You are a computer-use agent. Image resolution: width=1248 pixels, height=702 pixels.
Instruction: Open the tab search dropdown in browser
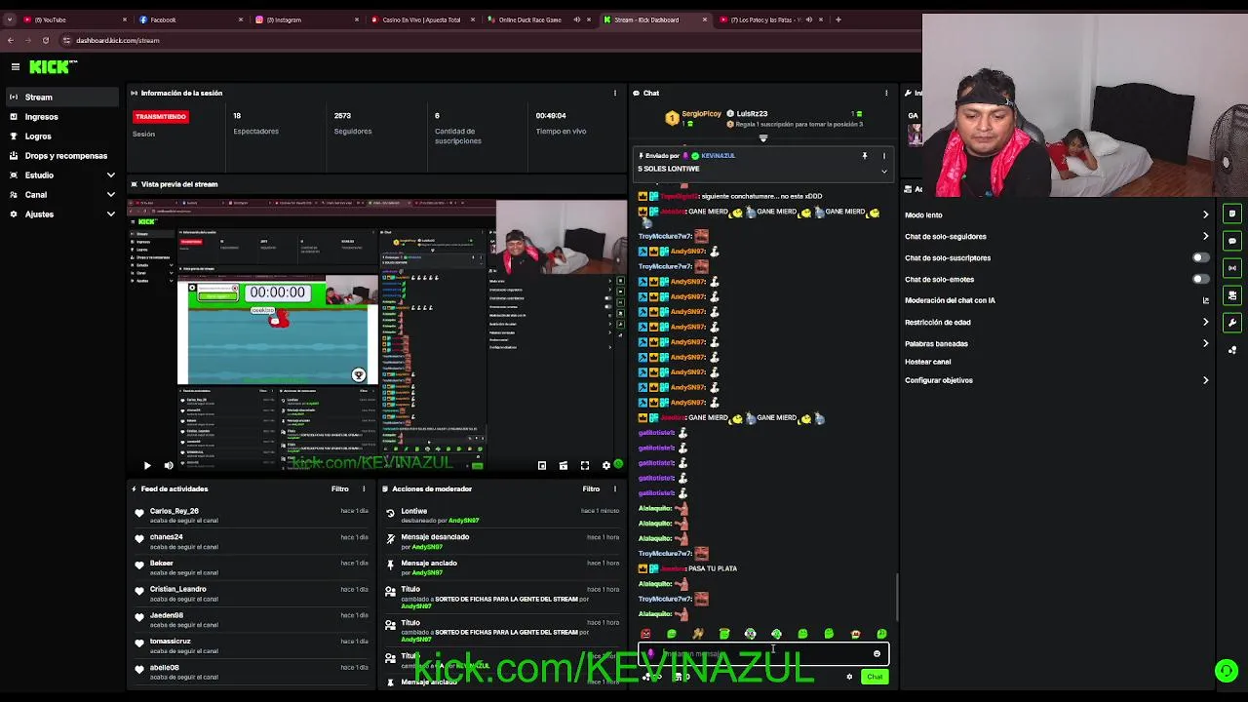pyautogui.click(x=10, y=19)
